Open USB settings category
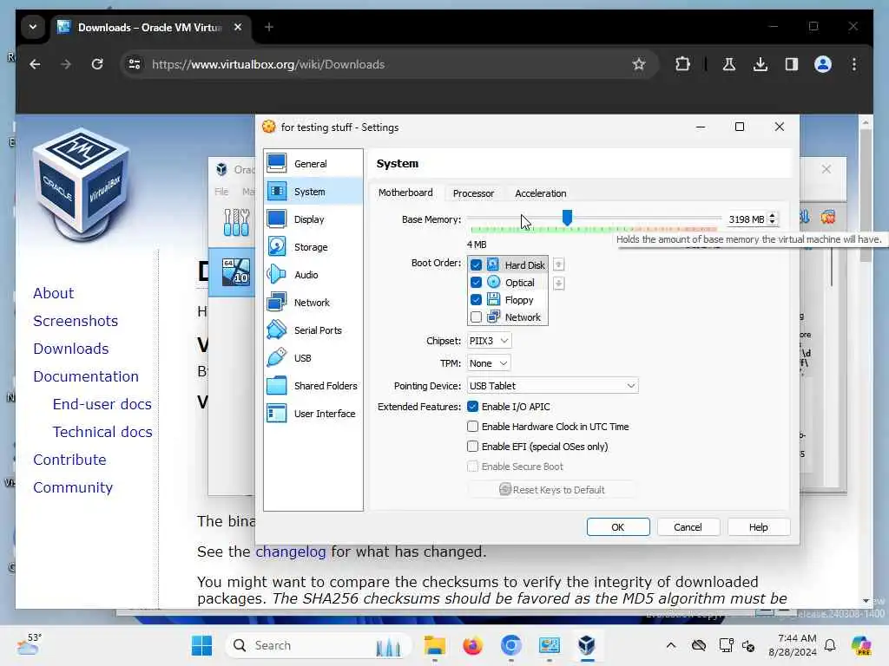The height and width of the screenshot is (666, 889). coord(313,358)
